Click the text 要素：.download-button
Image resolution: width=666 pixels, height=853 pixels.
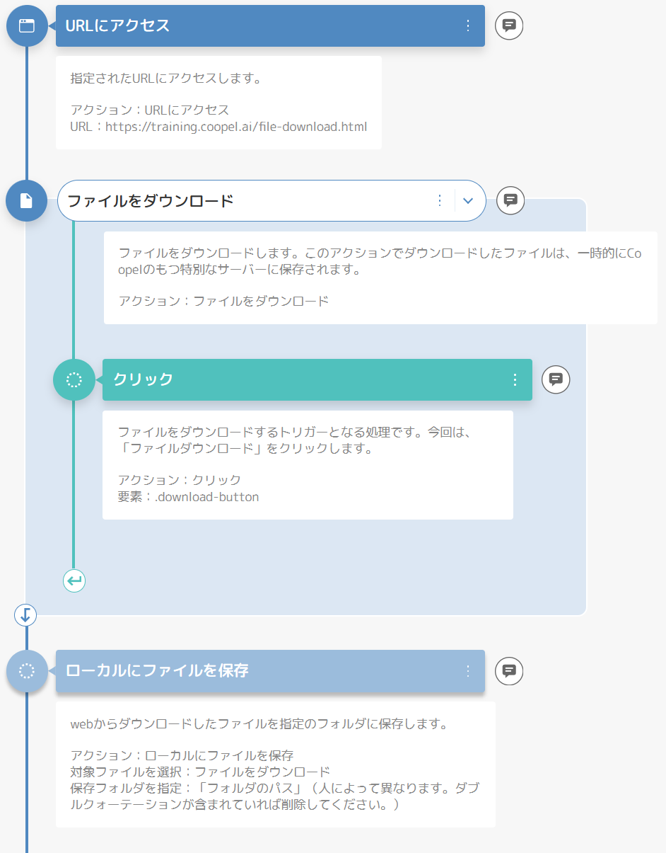(x=189, y=497)
